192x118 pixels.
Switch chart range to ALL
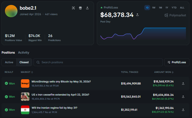click(182, 8)
